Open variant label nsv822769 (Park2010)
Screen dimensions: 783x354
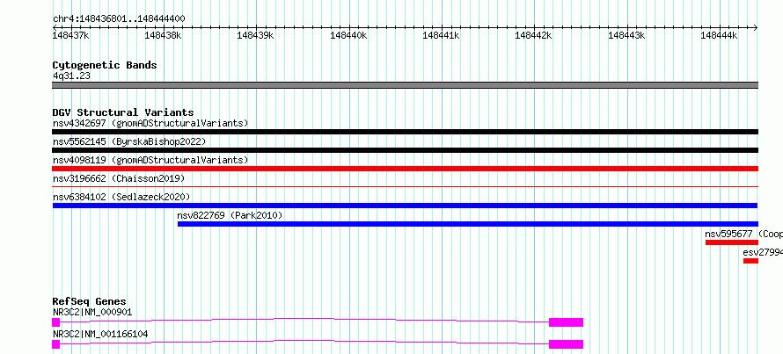click(231, 215)
